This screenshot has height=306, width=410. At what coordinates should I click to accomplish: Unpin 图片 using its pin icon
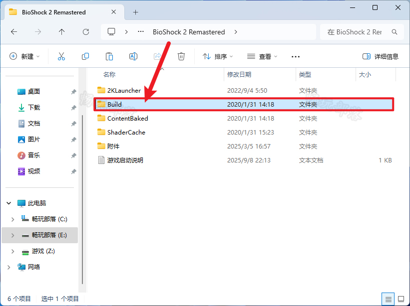[x=73, y=140]
